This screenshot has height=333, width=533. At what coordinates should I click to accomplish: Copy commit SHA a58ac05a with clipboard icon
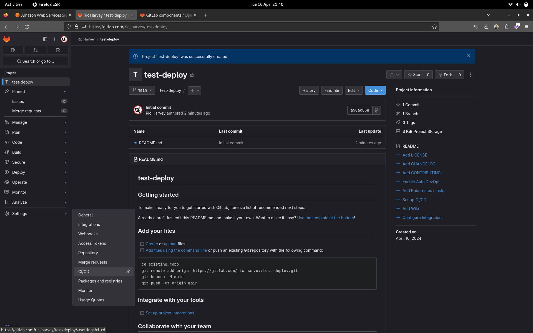[x=377, y=110]
